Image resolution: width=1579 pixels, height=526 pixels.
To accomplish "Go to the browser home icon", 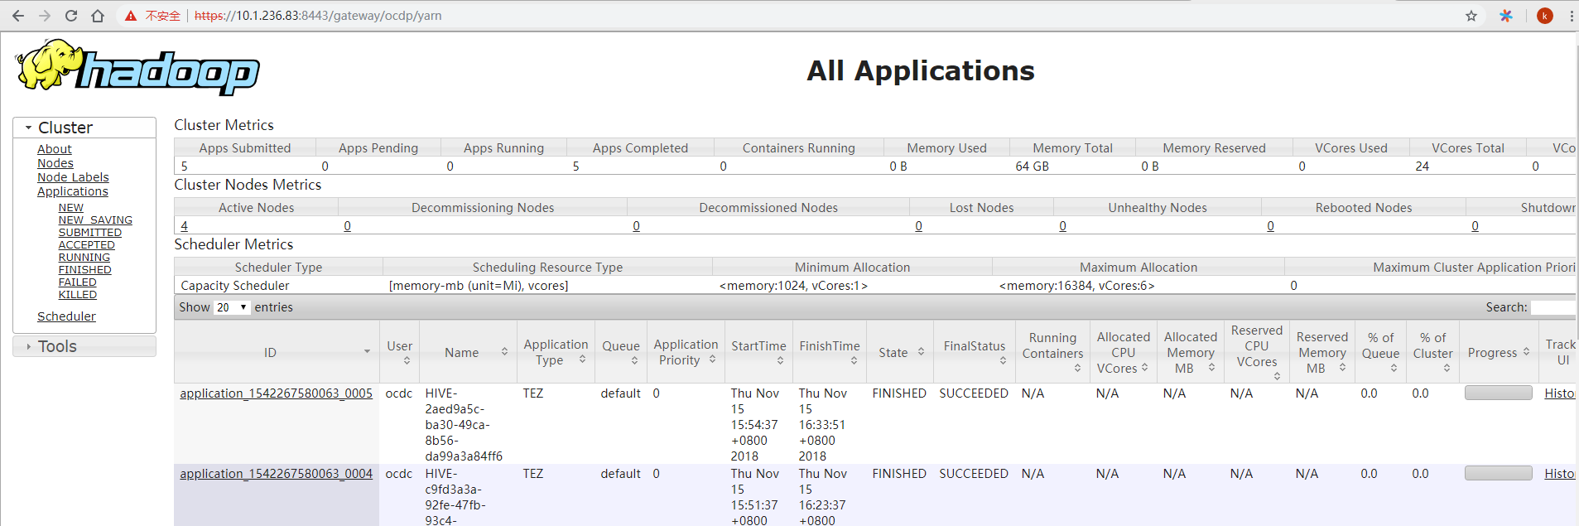I will (x=98, y=16).
